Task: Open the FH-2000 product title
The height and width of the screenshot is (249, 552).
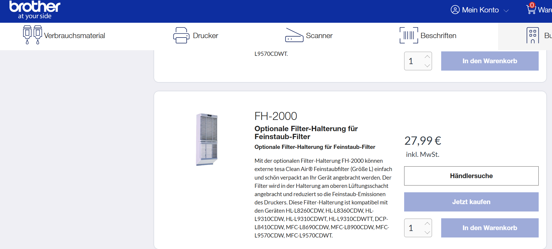Action: 276,116
